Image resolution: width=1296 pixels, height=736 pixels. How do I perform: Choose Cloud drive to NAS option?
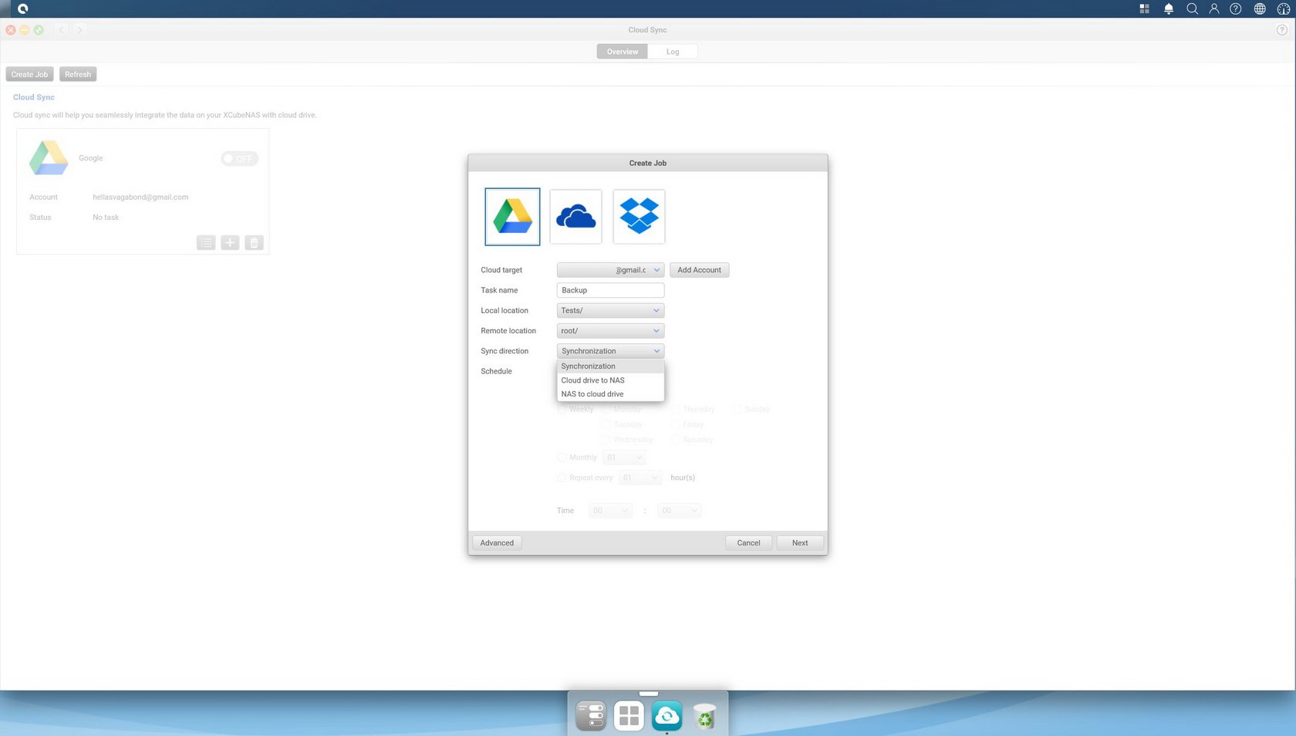coord(610,380)
